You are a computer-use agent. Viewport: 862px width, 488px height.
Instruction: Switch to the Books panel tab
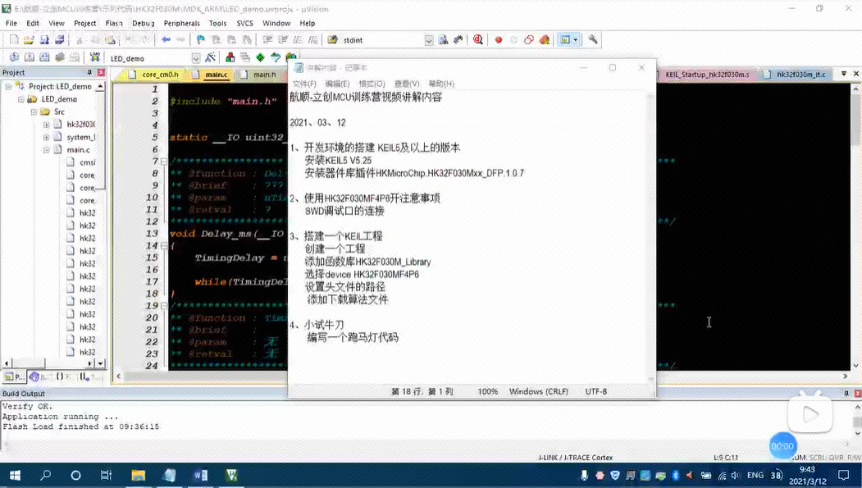point(39,377)
